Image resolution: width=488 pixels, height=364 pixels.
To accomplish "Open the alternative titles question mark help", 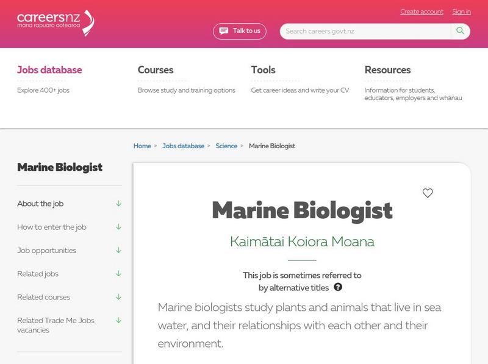I will coord(338,287).
